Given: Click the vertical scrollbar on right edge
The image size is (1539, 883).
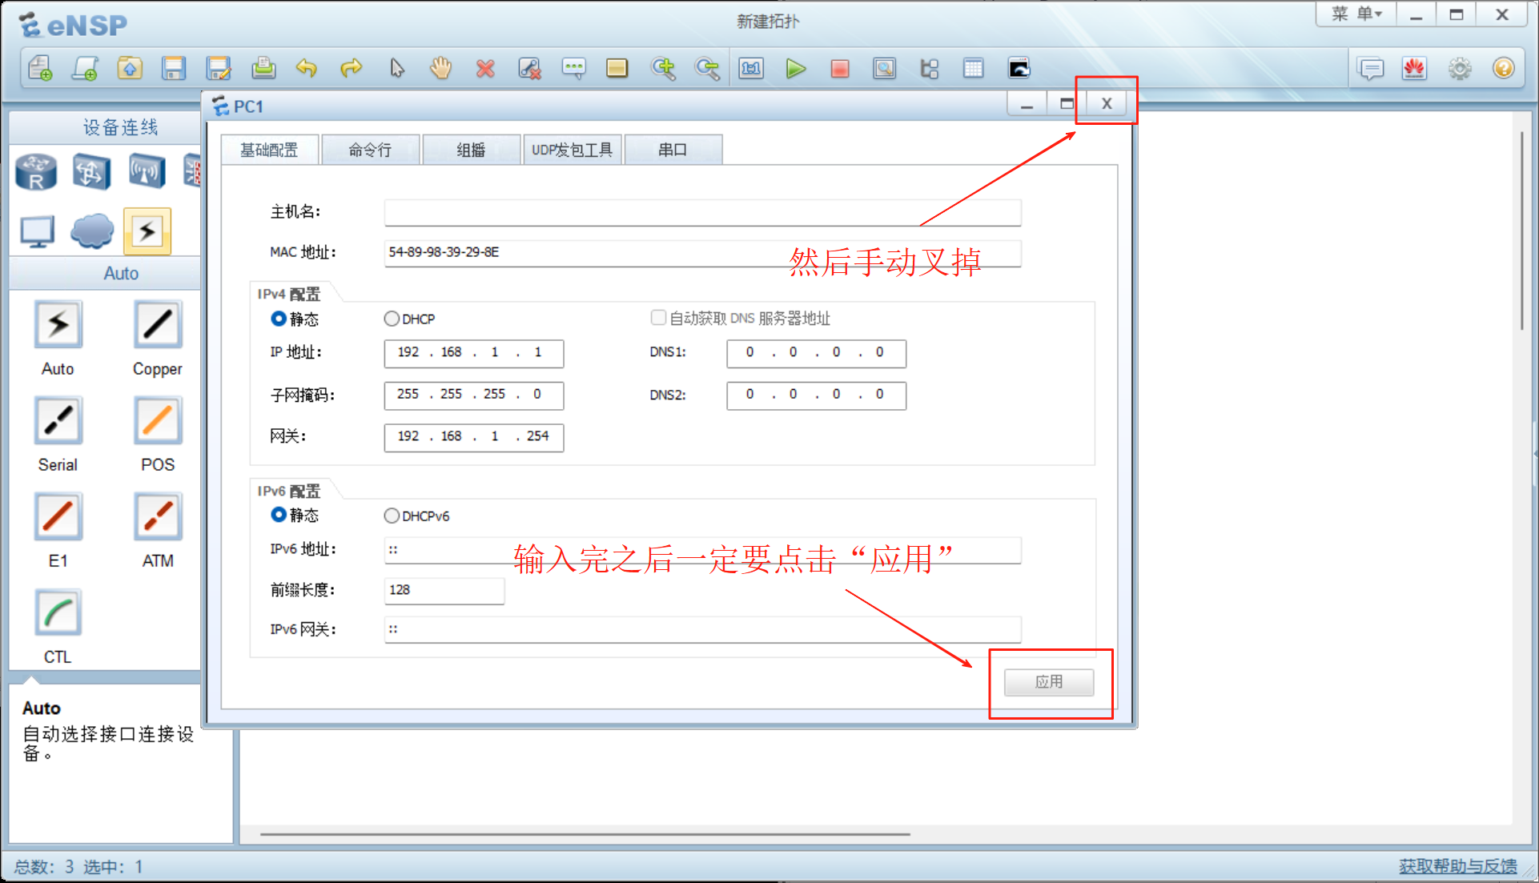Looking at the screenshot, I should tap(1521, 232).
